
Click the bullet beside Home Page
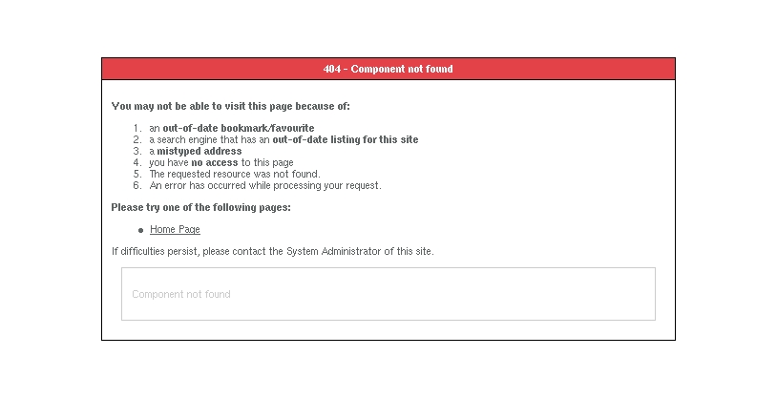[x=141, y=230]
